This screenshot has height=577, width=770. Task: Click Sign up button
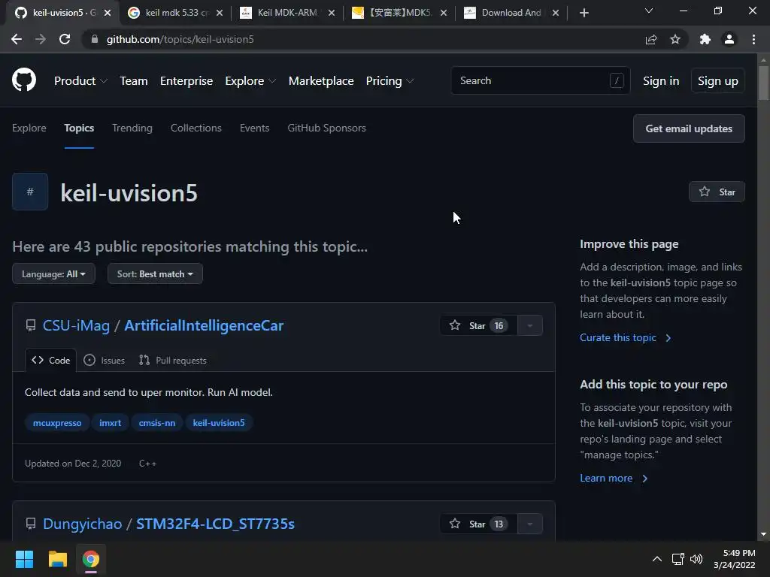[x=718, y=81]
